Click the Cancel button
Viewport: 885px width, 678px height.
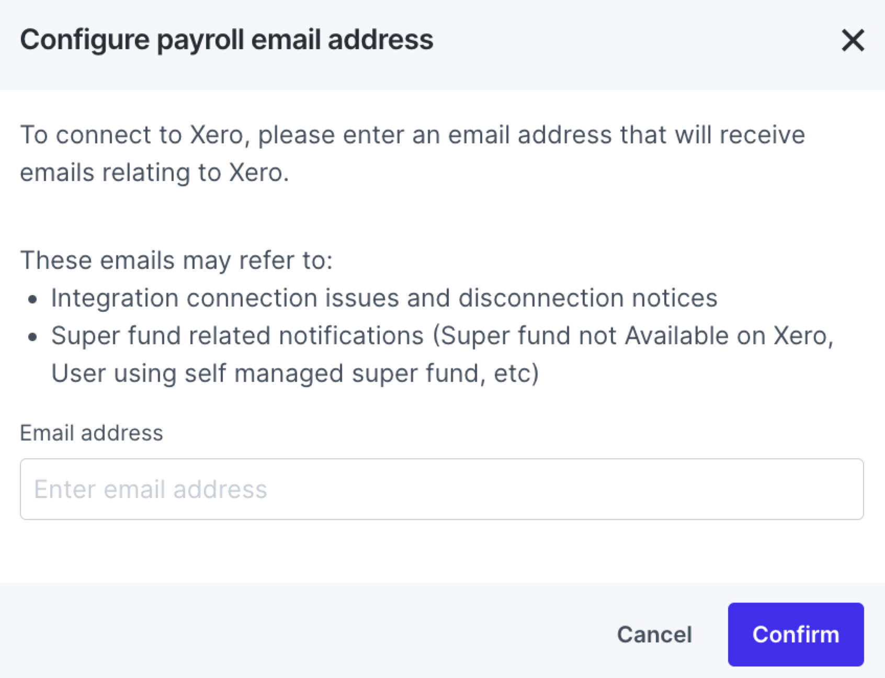[654, 635]
